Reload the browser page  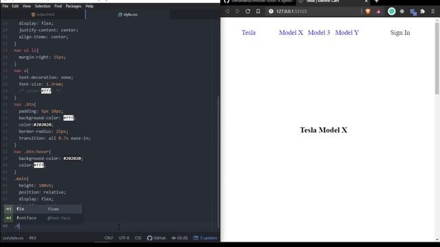tap(247, 11)
